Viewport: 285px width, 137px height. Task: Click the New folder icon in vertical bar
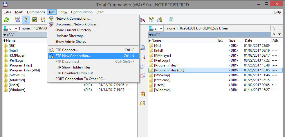pos(143,103)
